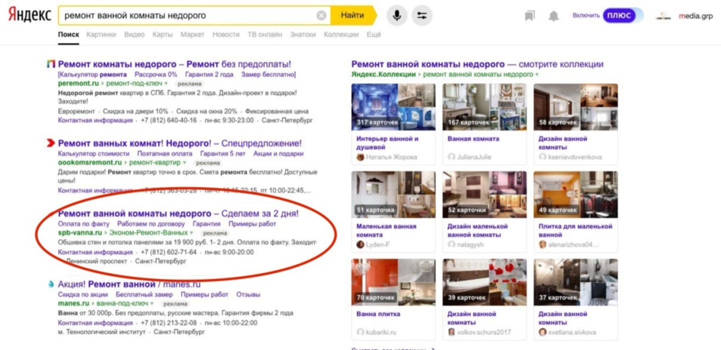Open the Калькулятор ремонта link

92,74
